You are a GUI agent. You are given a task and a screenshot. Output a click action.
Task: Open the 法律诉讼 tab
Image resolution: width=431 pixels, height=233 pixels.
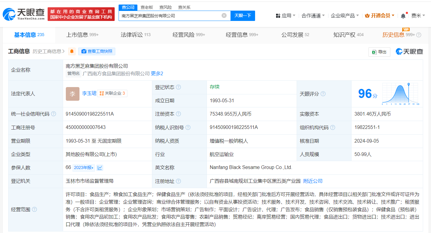click(136, 35)
